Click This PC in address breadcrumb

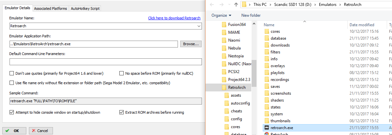(260, 5)
